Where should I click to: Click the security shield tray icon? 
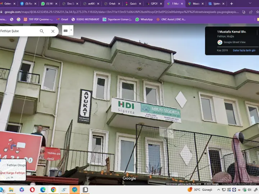245,190
